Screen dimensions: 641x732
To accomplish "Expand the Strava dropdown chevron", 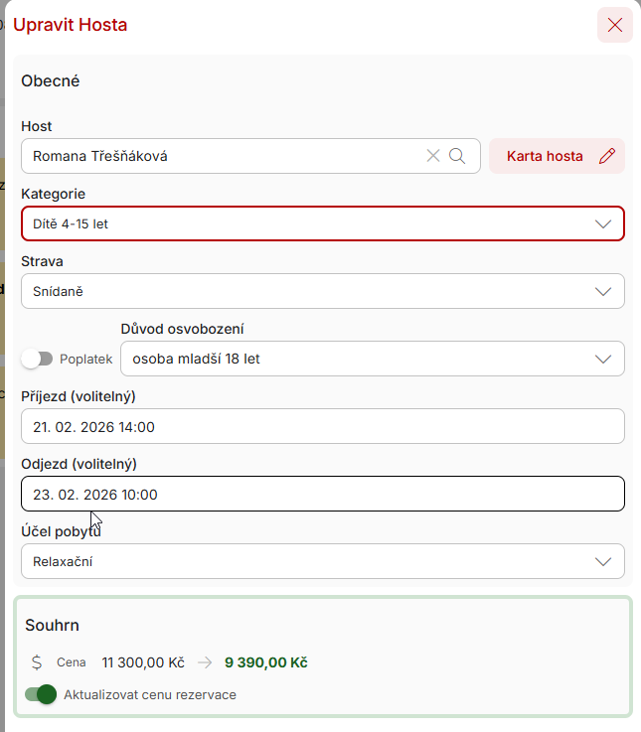I will pyautogui.click(x=602, y=291).
